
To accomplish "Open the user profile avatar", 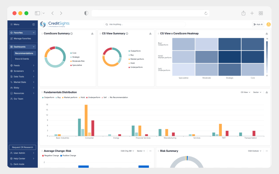I will tap(268, 25).
